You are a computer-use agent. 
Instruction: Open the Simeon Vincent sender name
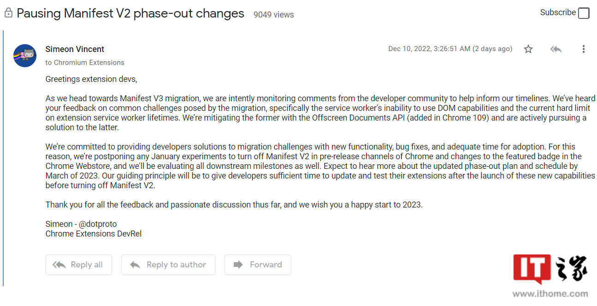(x=75, y=49)
